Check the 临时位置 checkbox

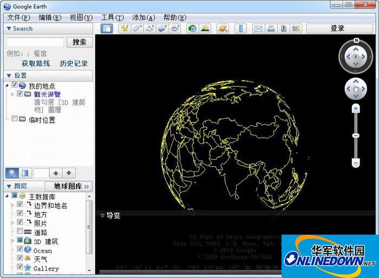tap(15, 119)
